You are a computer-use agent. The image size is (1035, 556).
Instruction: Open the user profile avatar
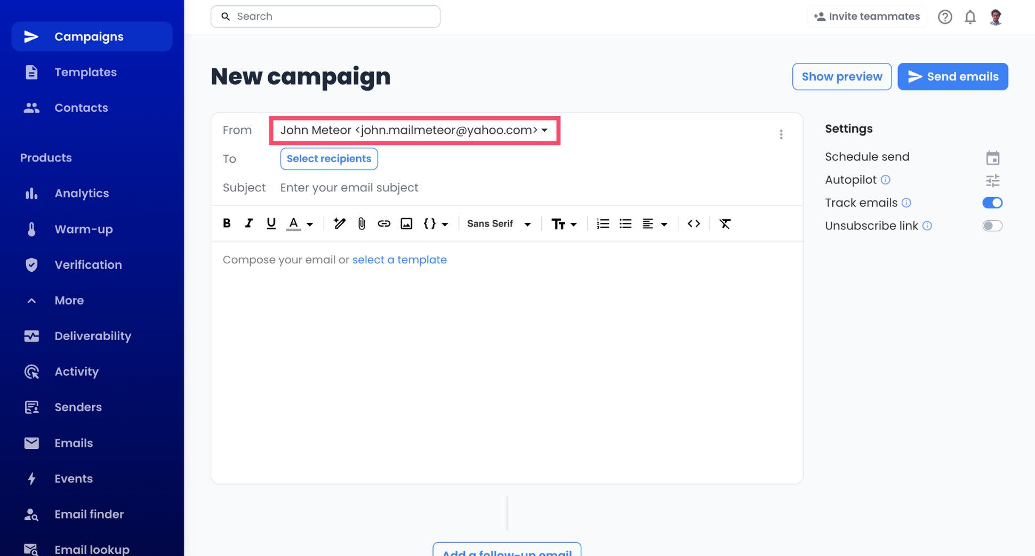point(995,17)
